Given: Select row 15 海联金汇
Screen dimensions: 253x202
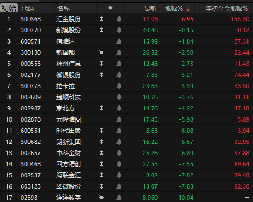Looking at the screenshot, I should [x=126, y=175].
